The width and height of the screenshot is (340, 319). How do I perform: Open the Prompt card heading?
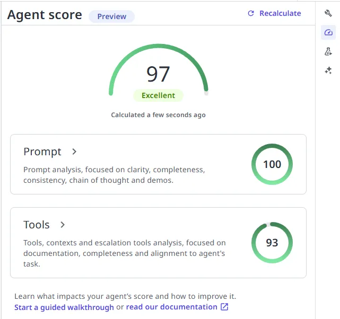[x=42, y=152]
